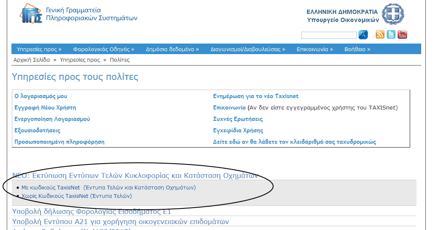Expand the Δημόσια δεδομένα menu
The width and height of the screenshot is (433, 230).
(172, 49)
